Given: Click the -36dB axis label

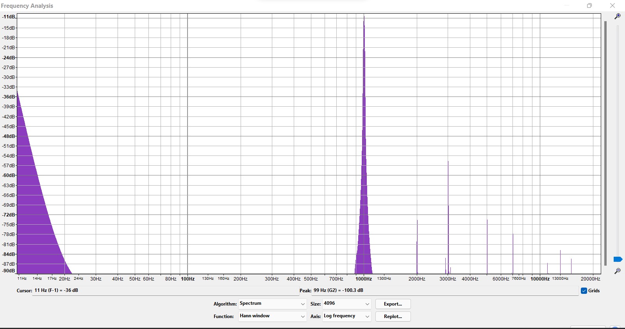Looking at the screenshot, I should (x=9, y=97).
